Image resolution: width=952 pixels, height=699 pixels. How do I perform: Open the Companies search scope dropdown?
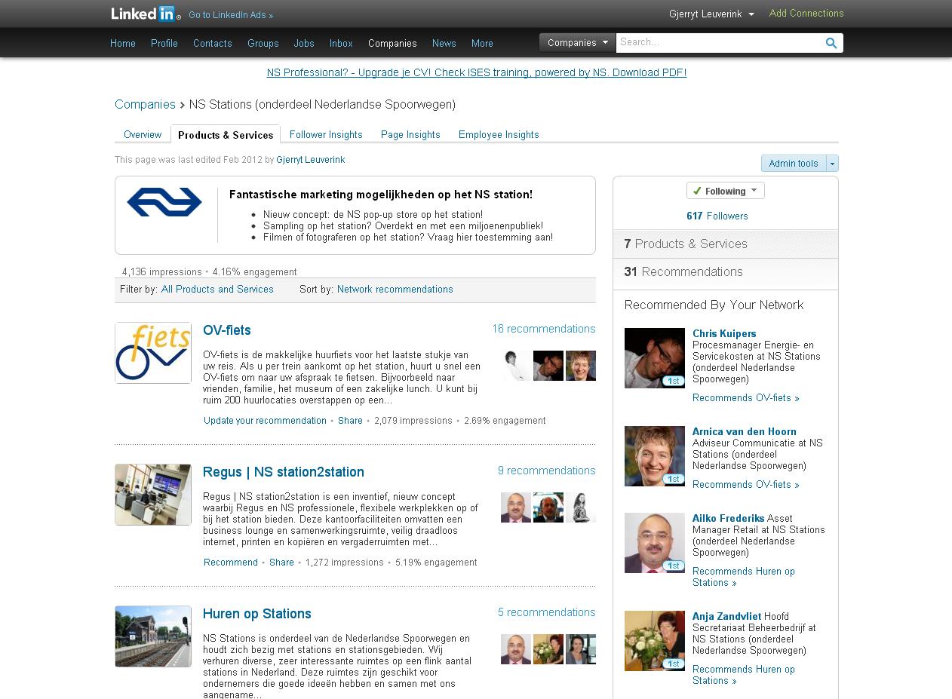coord(577,43)
